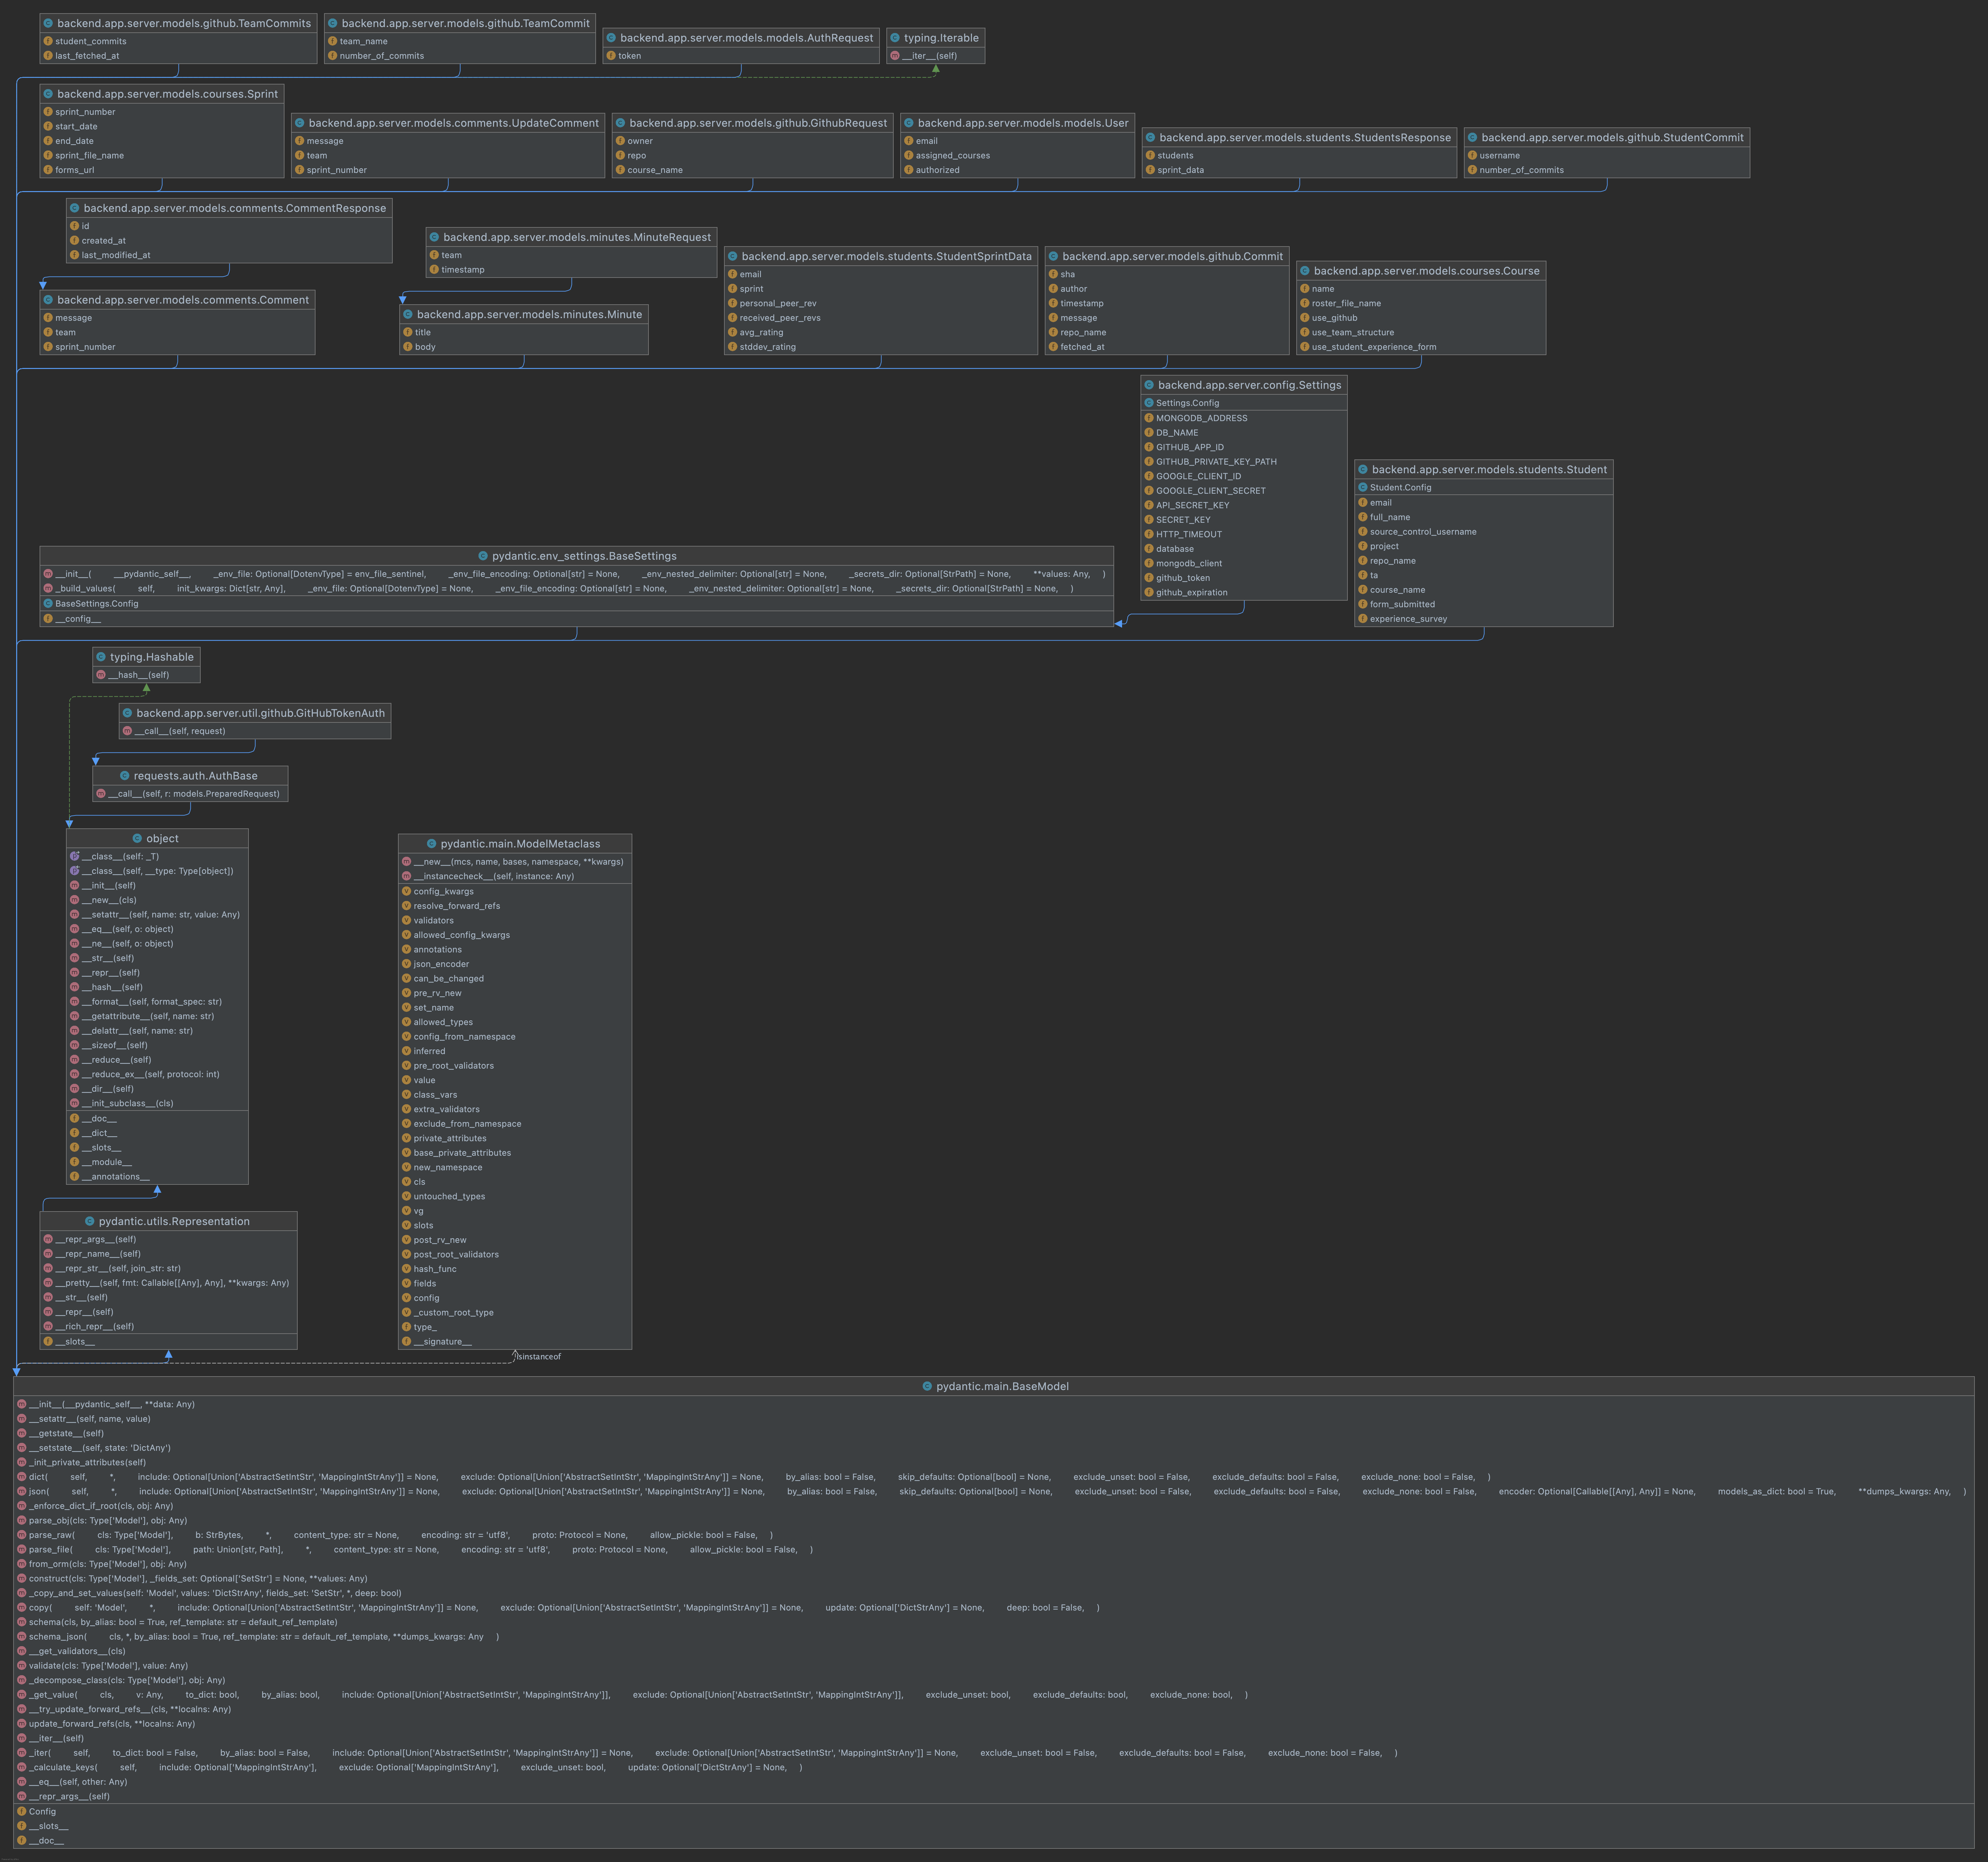Select github_expiration field in Settings
1988x1862 pixels.
pyautogui.click(x=1192, y=593)
